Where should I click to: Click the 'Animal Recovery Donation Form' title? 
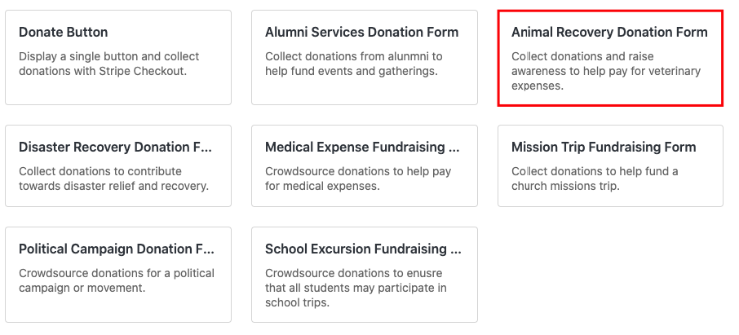pos(609,33)
